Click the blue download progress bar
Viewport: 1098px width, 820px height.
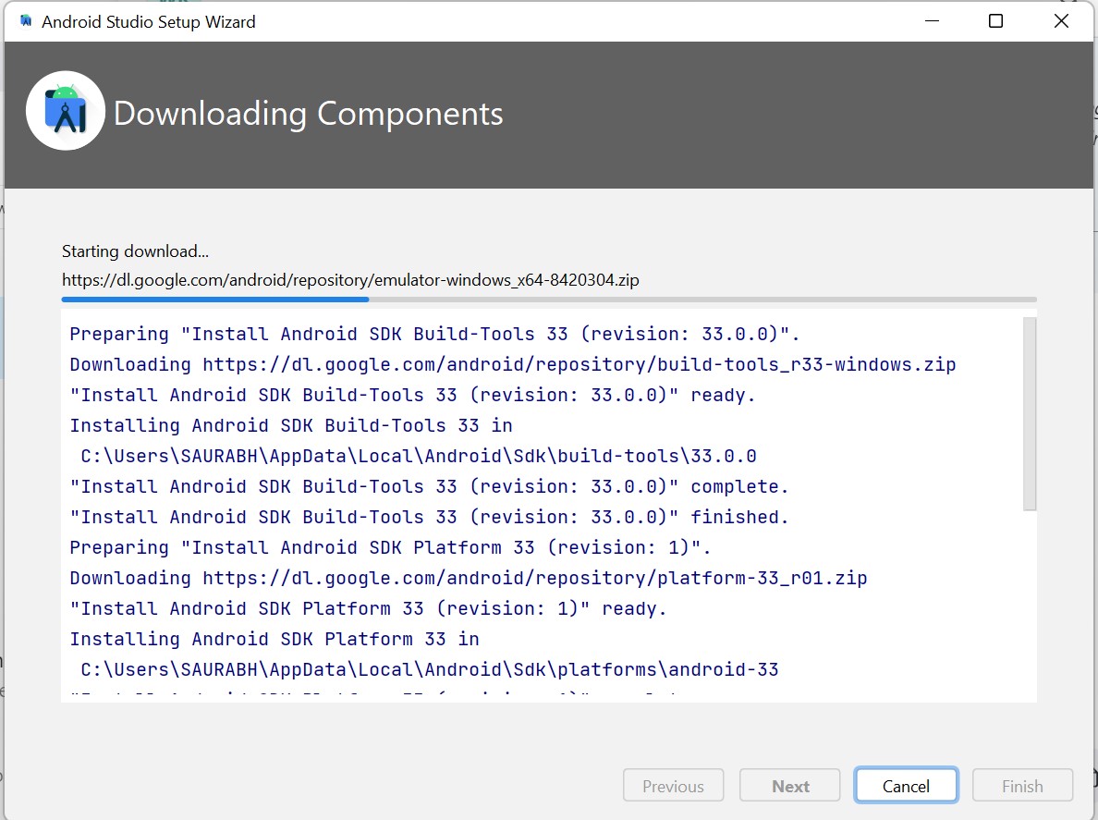coord(213,299)
